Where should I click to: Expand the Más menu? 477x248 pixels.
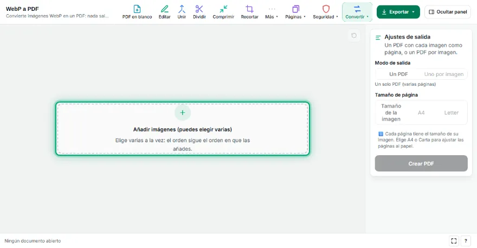pyautogui.click(x=272, y=12)
